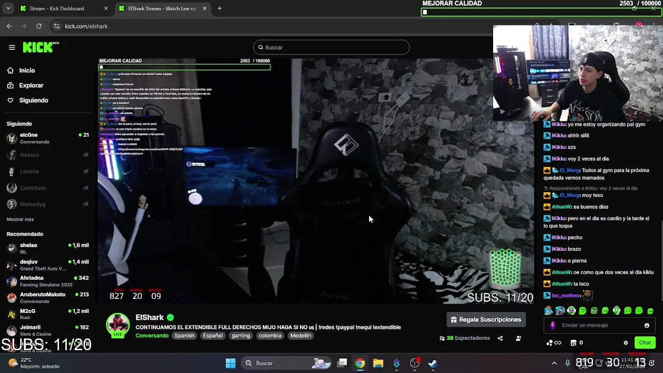Click the purple microphone icon in chat box
The image size is (663, 373).
553,325
